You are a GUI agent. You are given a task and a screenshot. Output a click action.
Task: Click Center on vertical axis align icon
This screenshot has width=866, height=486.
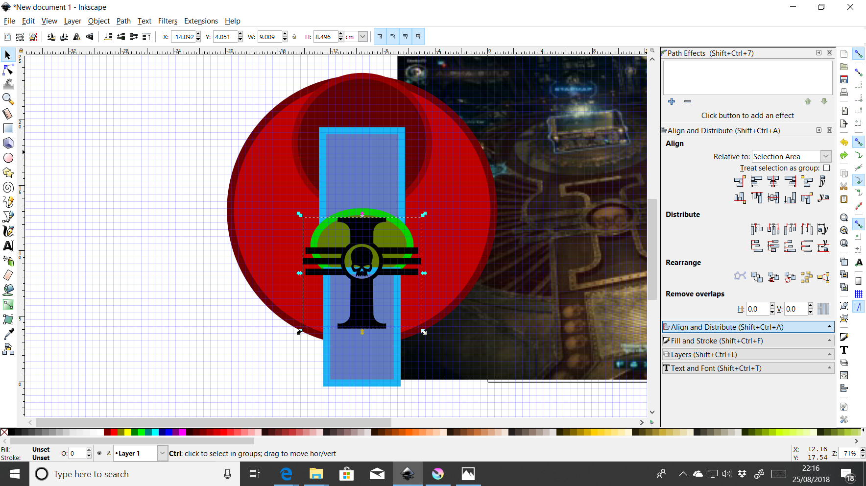tap(773, 182)
